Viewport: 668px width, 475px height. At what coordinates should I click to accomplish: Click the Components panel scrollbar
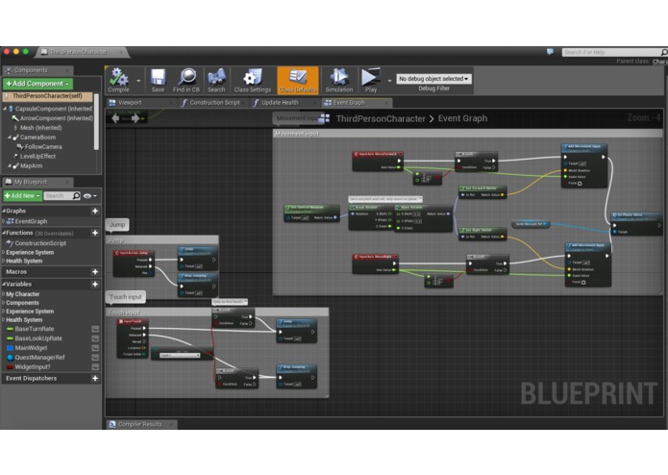tap(96, 121)
